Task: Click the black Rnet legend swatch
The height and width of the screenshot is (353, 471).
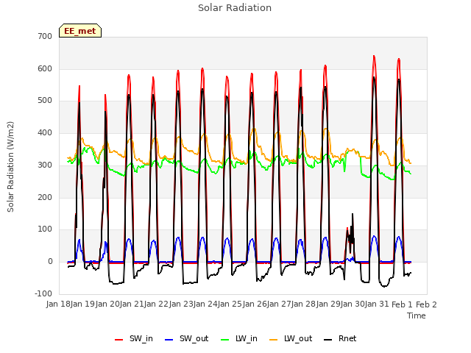Action: click(x=328, y=340)
